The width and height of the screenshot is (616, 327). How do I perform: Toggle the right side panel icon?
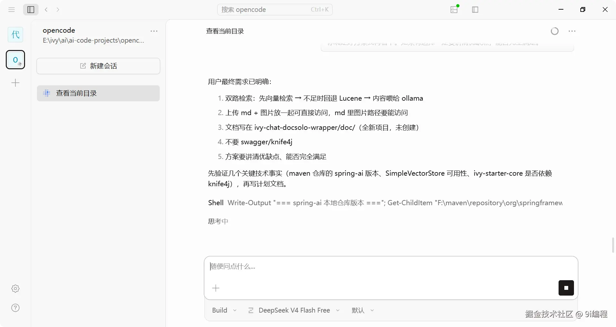click(475, 10)
